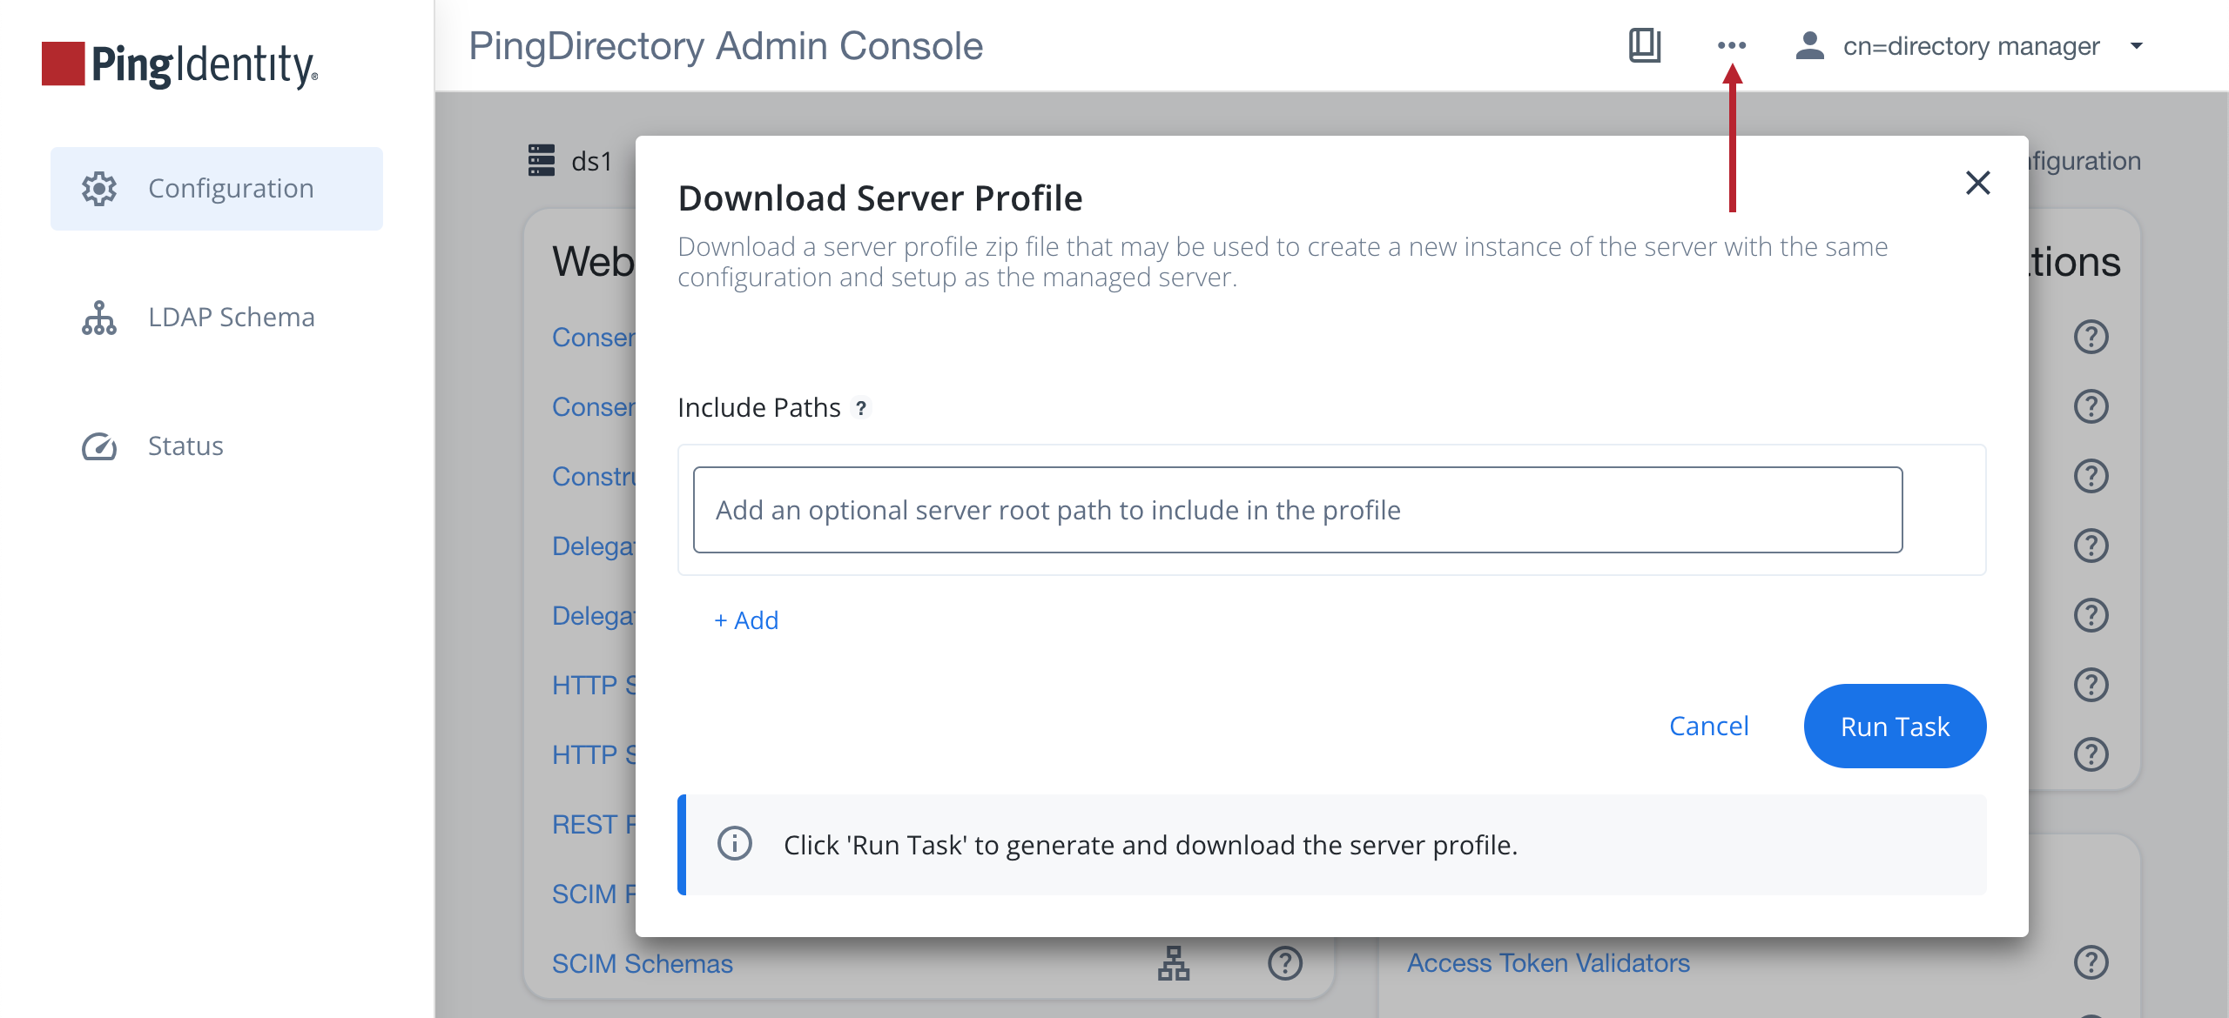The width and height of the screenshot is (2229, 1018).
Task: Close the Download Server Profile dialog
Action: point(1979,183)
